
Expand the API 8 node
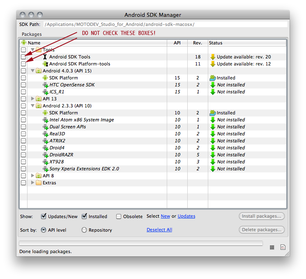pos(32,176)
